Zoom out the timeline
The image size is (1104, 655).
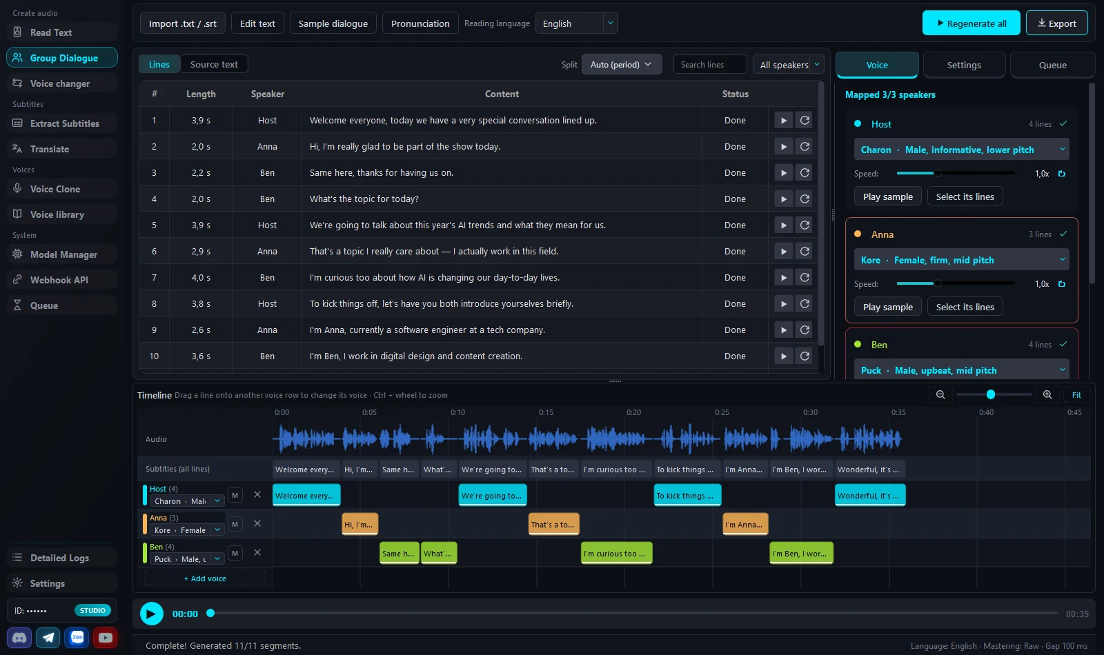point(940,394)
